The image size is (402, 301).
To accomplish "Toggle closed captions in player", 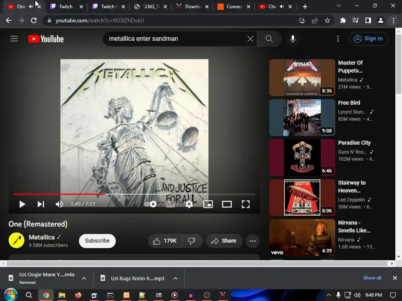I will (170, 204).
